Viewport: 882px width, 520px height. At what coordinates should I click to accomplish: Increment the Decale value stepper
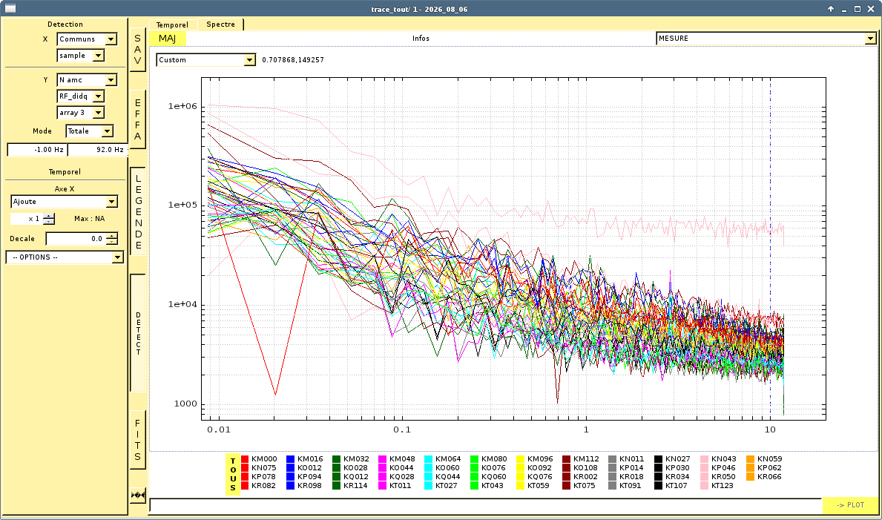(x=112, y=235)
